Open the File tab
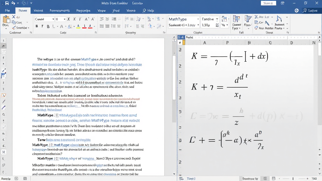This screenshot has height=181, width=322. [8, 10]
